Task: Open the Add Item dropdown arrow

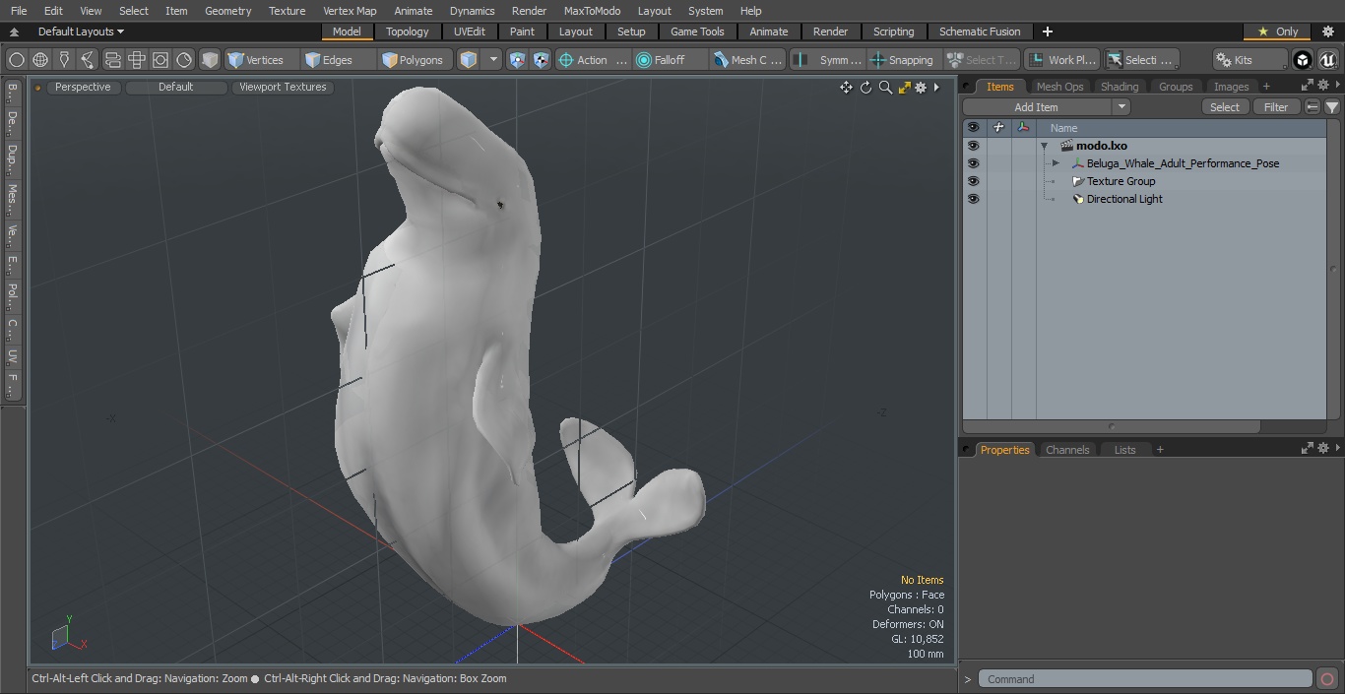Action: point(1121,106)
